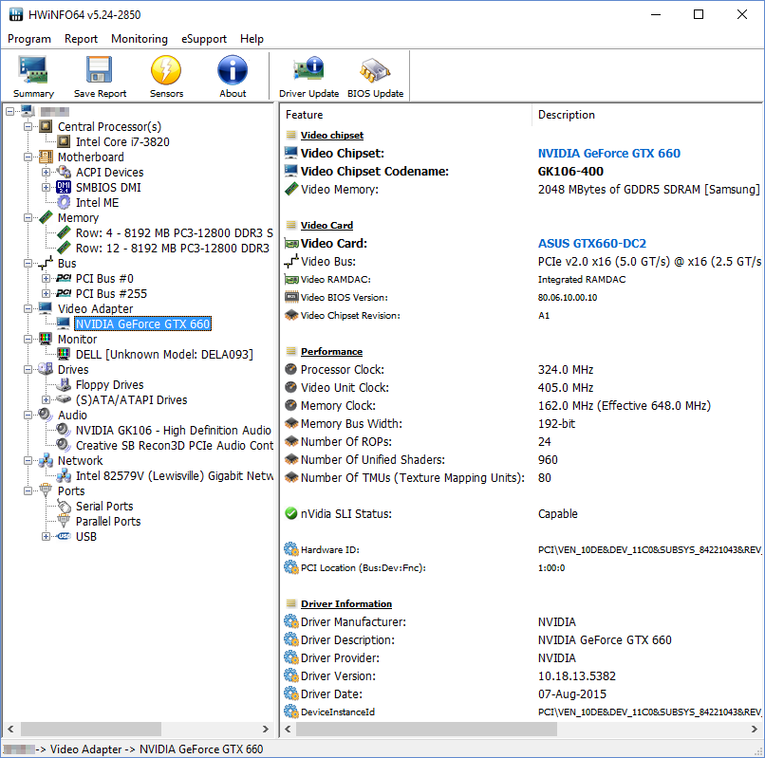Select the Row: 4 memory module
This screenshot has width=765, height=758.
pyautogui.click(x=175, y=233)
